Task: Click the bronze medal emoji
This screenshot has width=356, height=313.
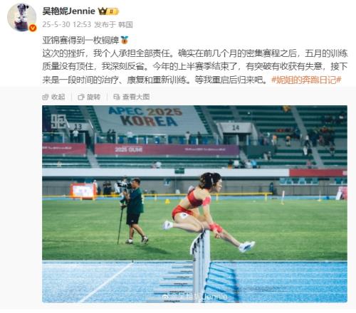Action: 125,40
